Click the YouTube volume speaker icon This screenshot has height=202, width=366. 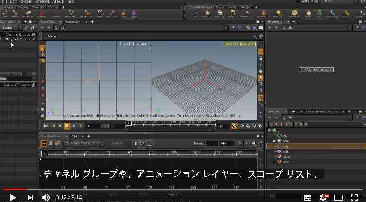pyautogui.click(x=46, y=198)
